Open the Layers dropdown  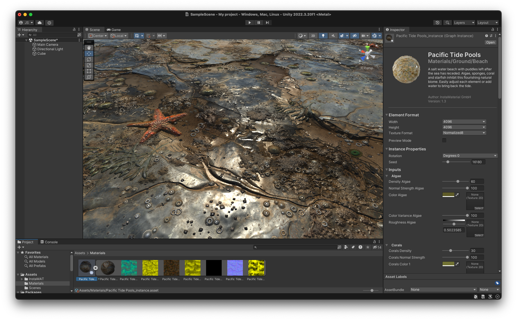coord(464,23)
